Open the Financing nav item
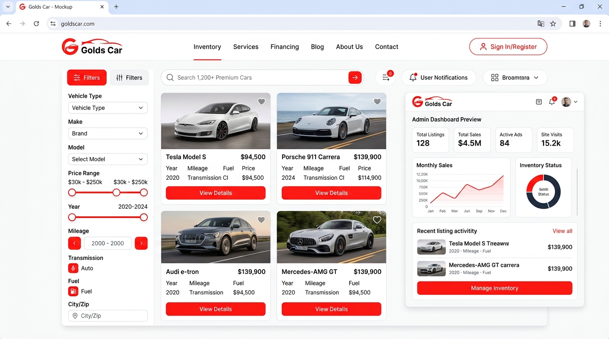 pyautogui.click(x=285, y=47)
